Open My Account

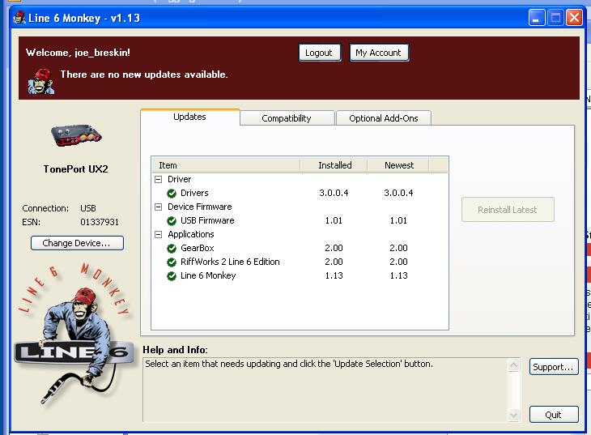pos(379,53)
